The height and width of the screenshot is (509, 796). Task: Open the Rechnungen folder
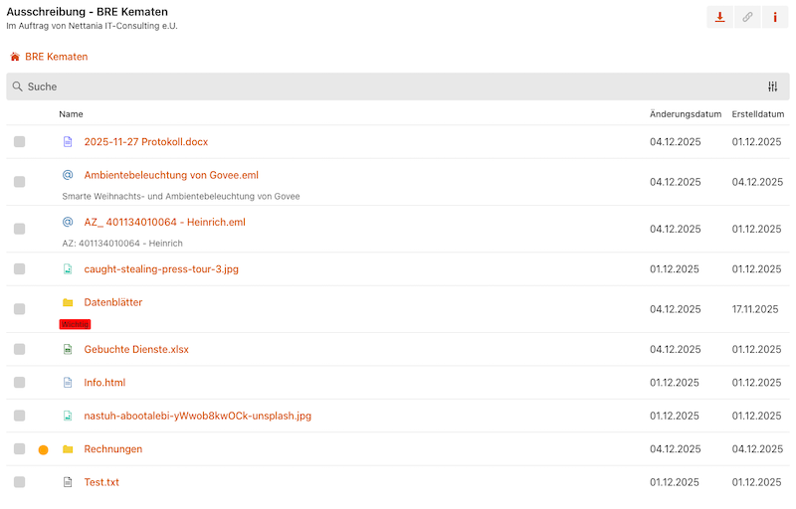pyautogui.click(x=112, y=449)
